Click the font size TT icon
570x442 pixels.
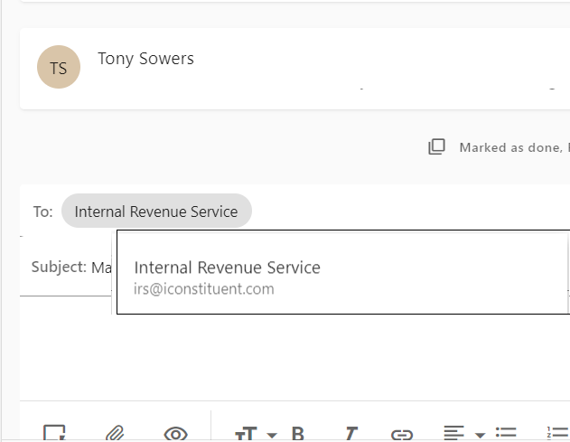click(246, 434)
